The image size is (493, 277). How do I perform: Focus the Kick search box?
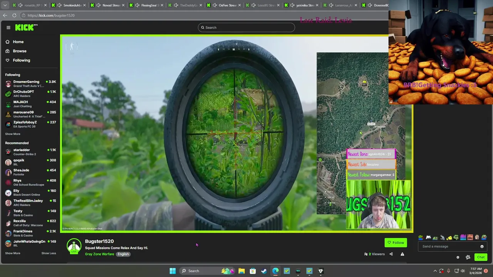(246, 27)
